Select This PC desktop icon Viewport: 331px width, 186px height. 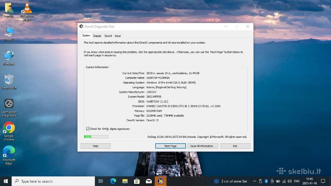[9, 34]
